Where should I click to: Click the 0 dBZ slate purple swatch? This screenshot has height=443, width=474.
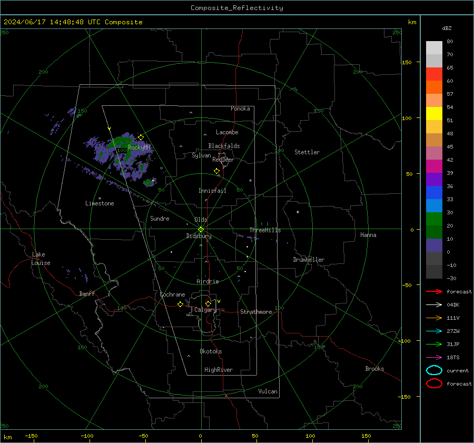tap(434, 245)
